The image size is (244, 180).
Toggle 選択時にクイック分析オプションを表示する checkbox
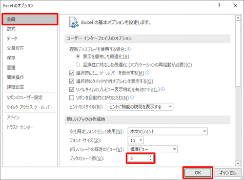[x=72, y=81]
